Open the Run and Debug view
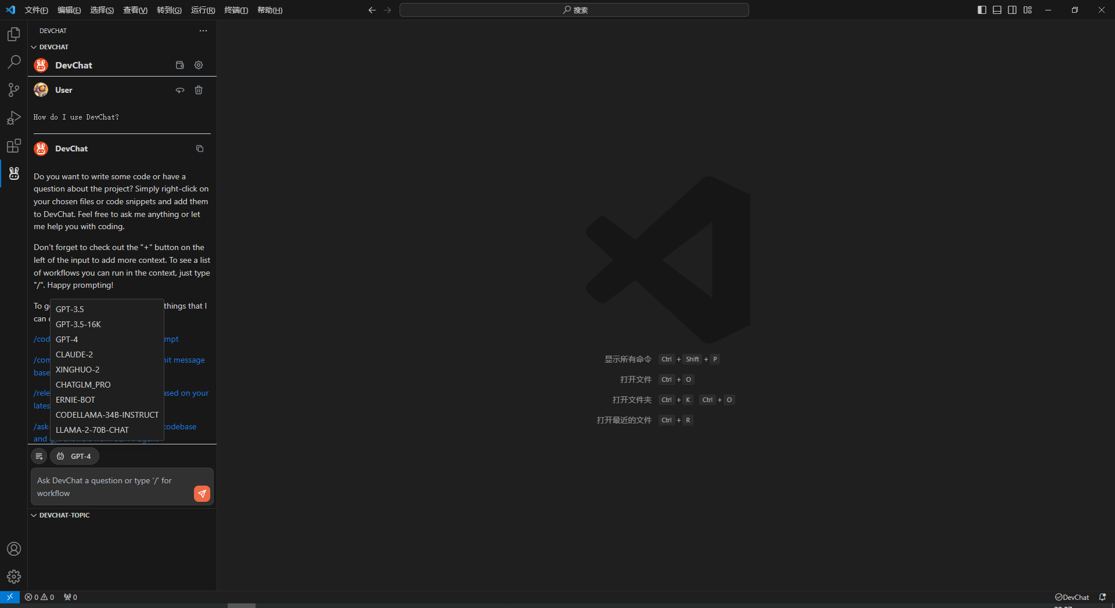This screenshot has width=1115, height=608. 14,118
